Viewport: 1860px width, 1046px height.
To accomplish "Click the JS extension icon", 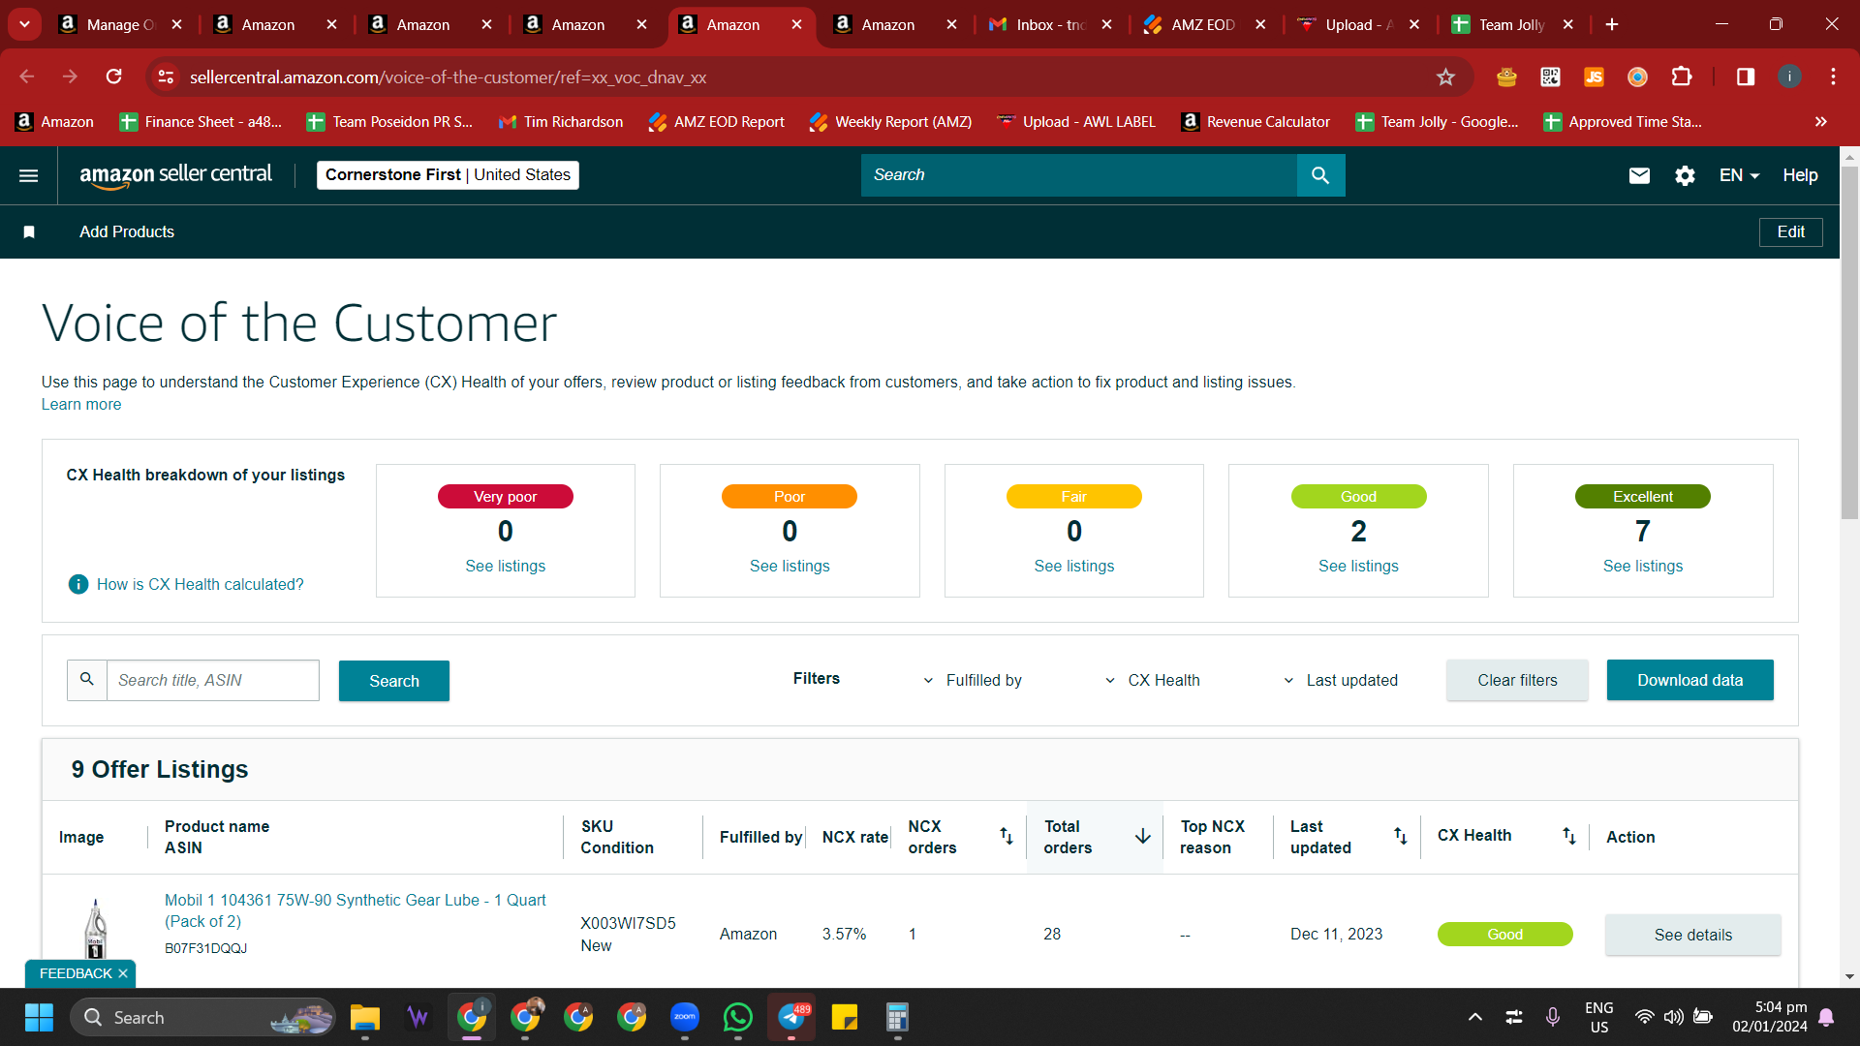I will [1594, 77].
